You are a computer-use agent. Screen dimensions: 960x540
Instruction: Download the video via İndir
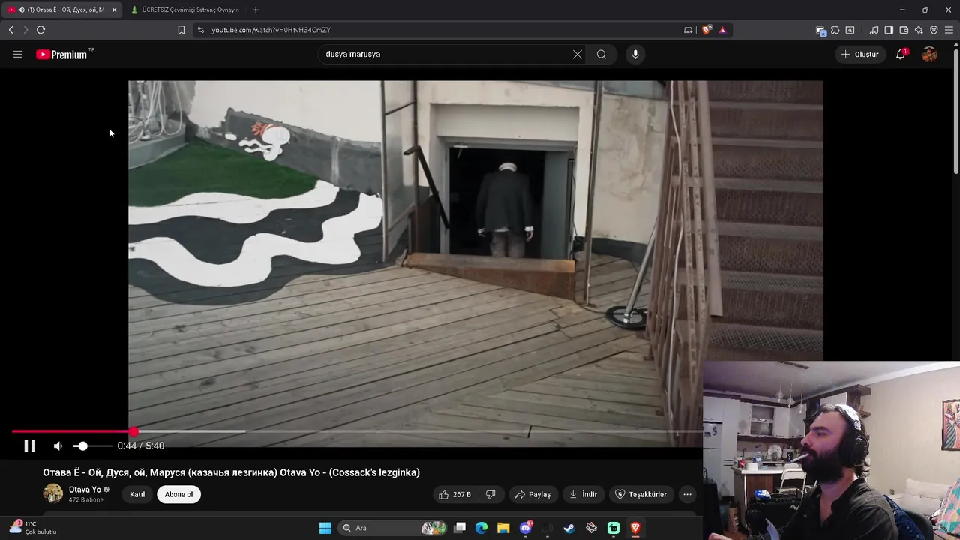tap(583, 494)
